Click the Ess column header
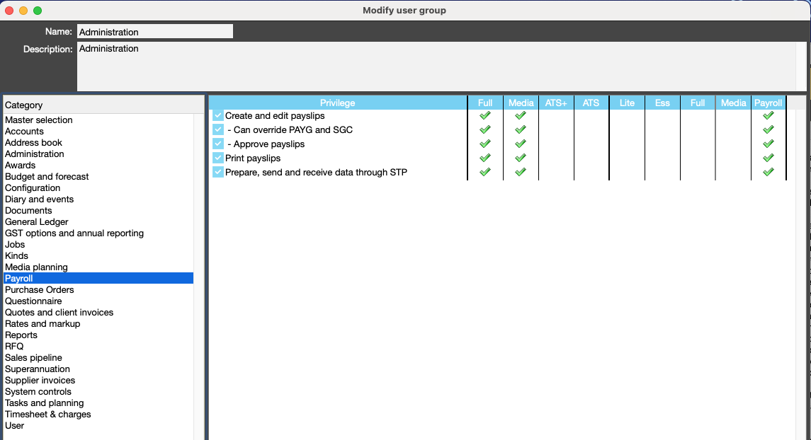 [x=662, y=103]
